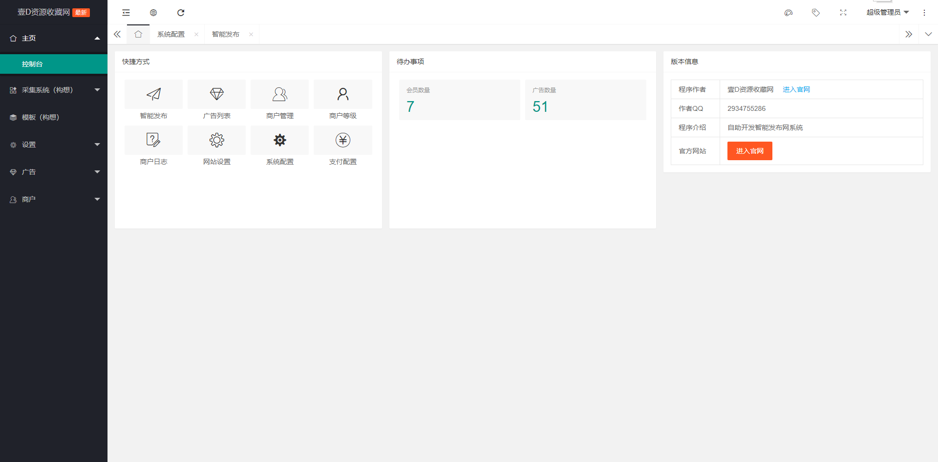This screenshot has width=938, height=462.
Task: Open the 超级管理员 user dropdown
Action: [887, 13]
